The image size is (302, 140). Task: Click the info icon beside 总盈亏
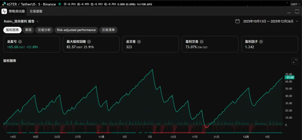(x=20, y=42)
